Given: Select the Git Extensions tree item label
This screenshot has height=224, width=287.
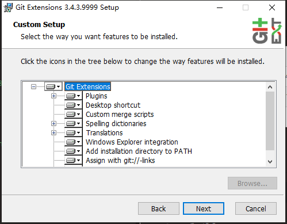Looking at the screenshot, I should [x=88, y=87].
